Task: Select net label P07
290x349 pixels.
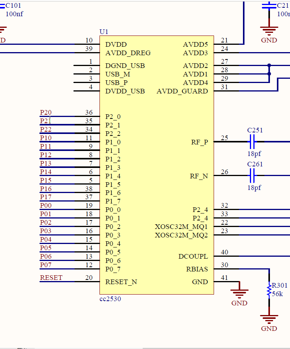Action: (x=46, y=265)
